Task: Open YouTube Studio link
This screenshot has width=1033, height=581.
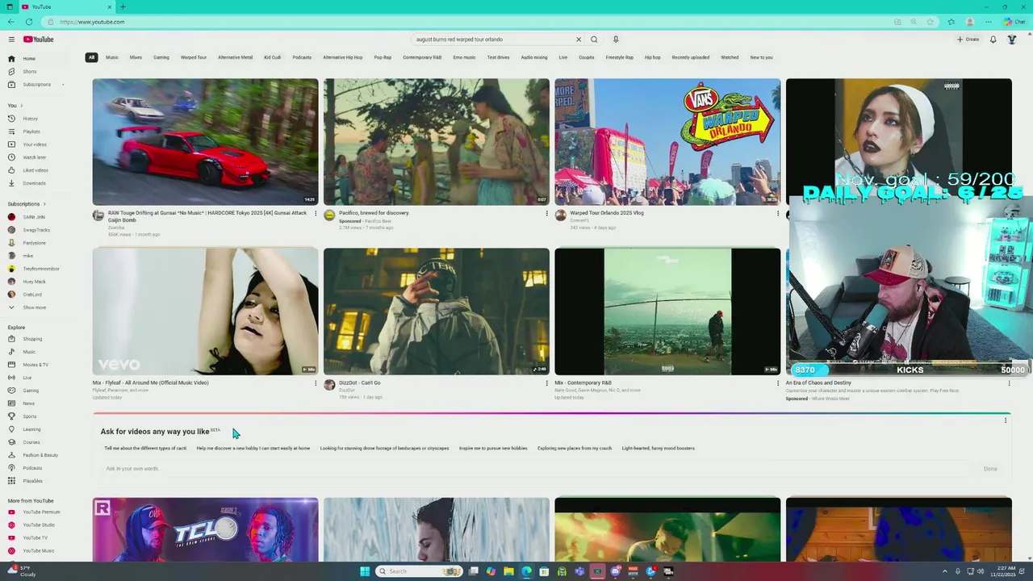Action: tap(39, 525)
